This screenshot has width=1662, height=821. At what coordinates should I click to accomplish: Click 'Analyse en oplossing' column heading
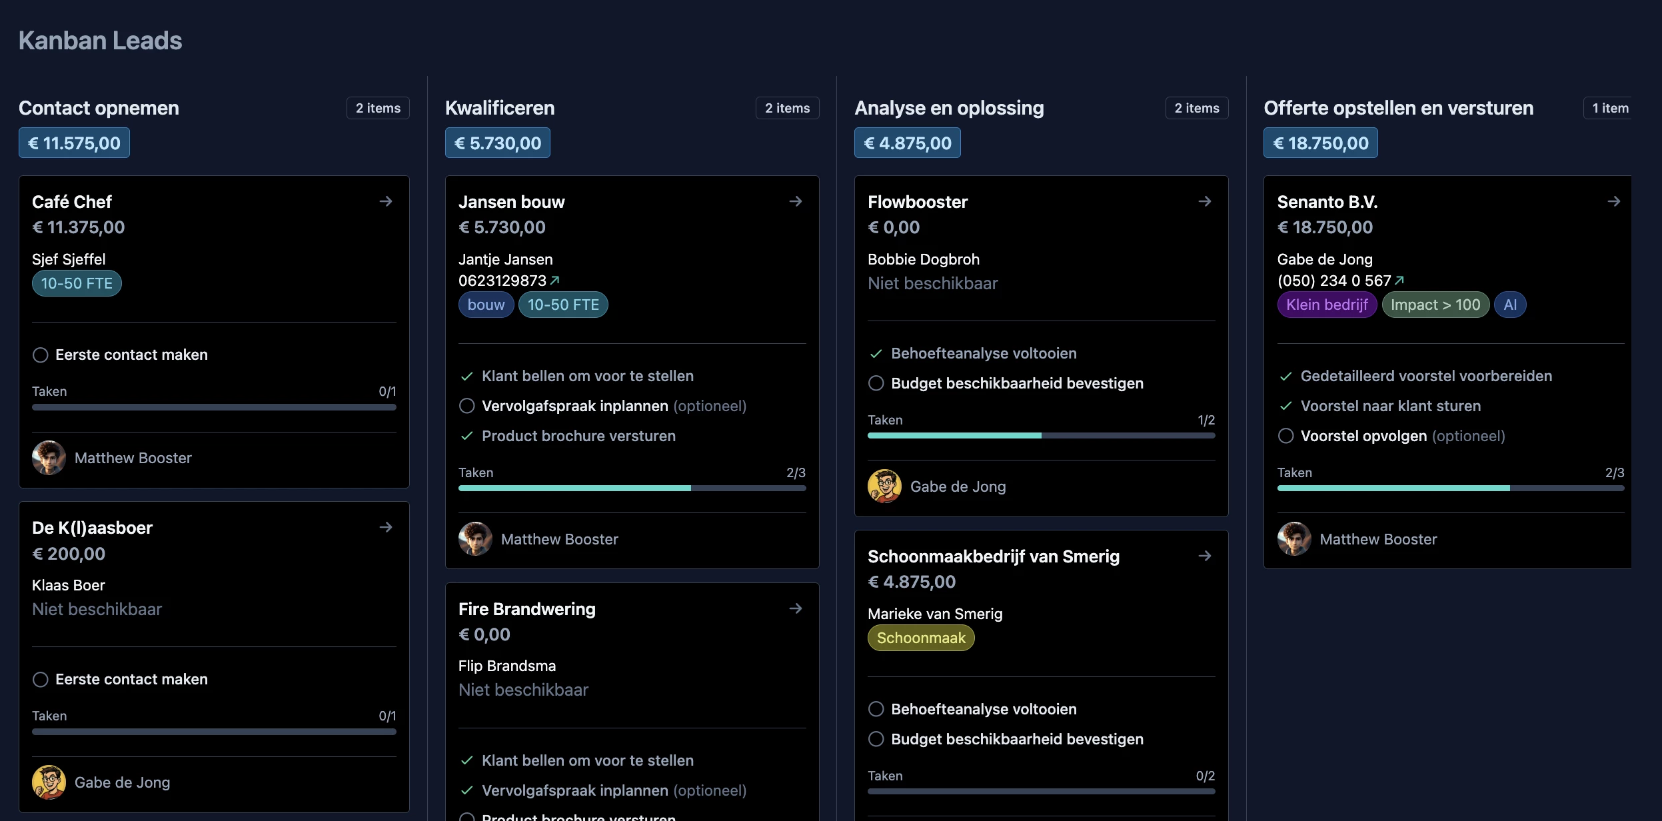pos(949,108)
